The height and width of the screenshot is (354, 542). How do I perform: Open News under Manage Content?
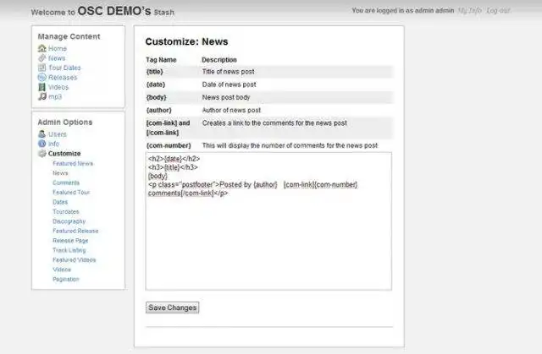[57, 58]
